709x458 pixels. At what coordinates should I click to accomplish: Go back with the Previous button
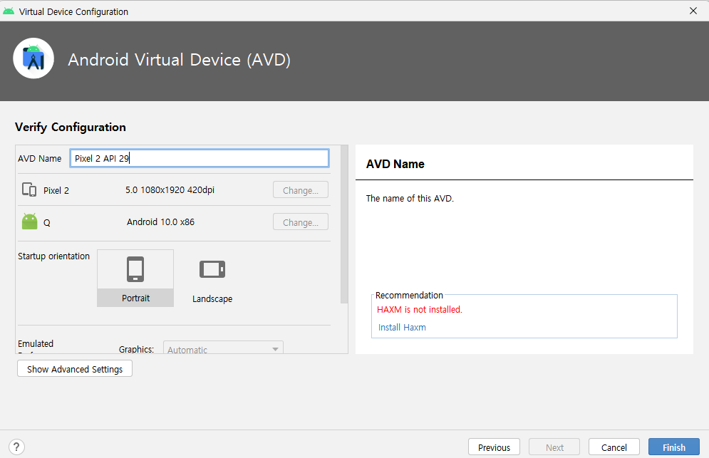[x=495, y=447]
